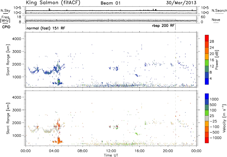Click the "−500" tick on Velocity colorbar
Screen dimensions: 227x157
click(215, 132)
